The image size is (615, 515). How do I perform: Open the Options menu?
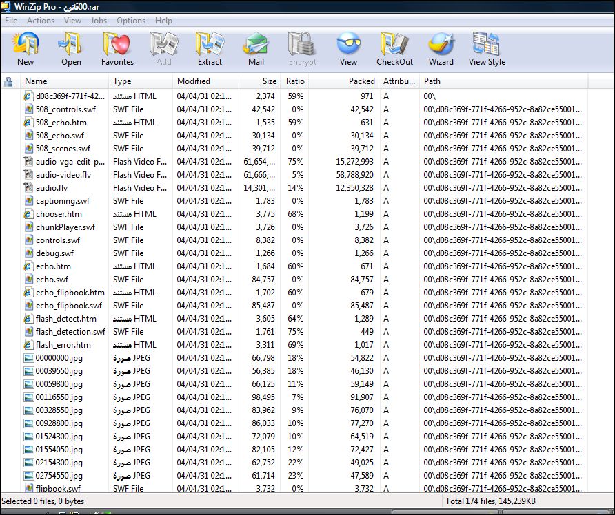pyautogui.click(x=130, y=21)
